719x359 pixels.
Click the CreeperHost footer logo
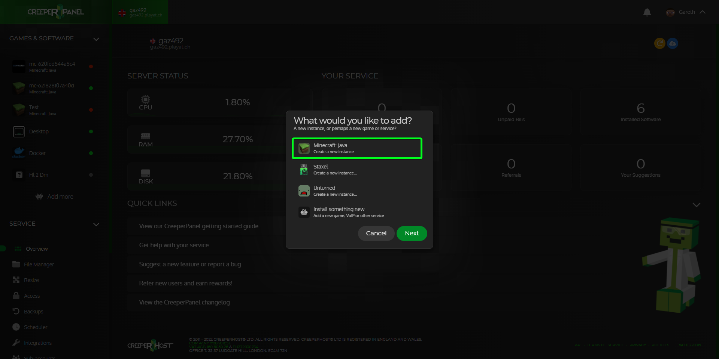point(150,345)
